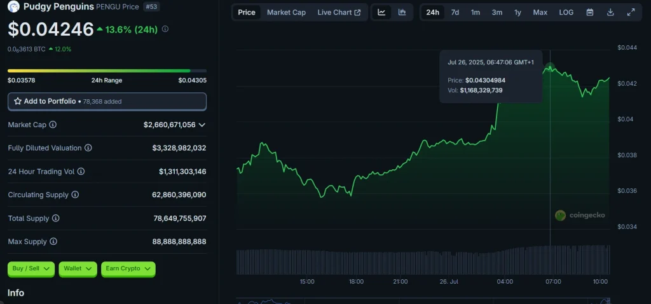This screenshot has width=651, height=304.
Task: Click the 24h high value $0.04305
Action: coord(193,80)
